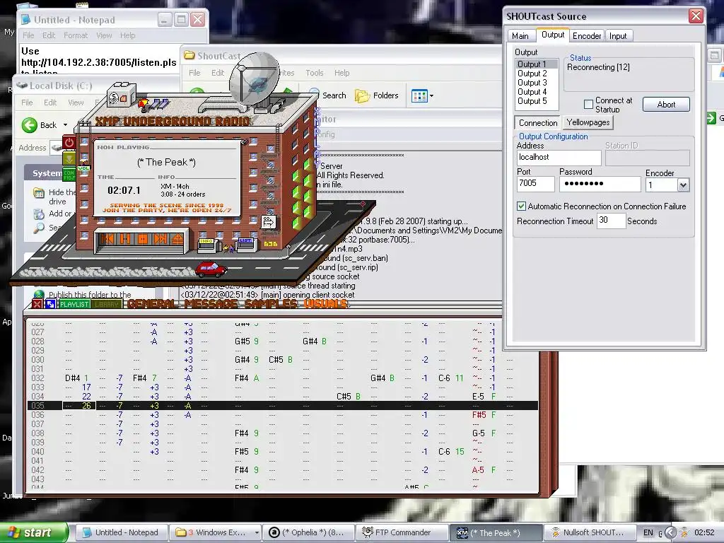This screenshot has height=543, width=724.
Task: Switch to LIBRARY panel in XMPlay
Action: point(107,304)
